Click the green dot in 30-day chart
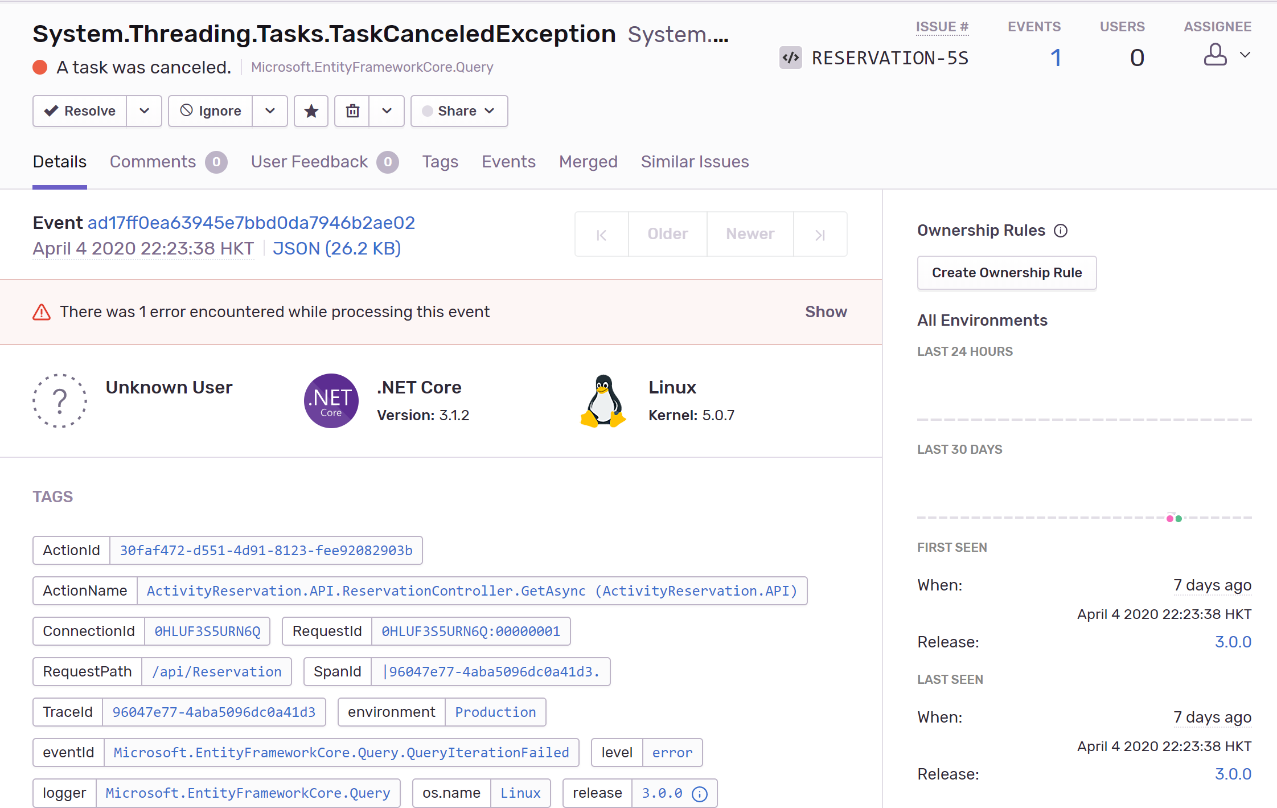This screenshot has width=1277, height=808. [1179, 519]
